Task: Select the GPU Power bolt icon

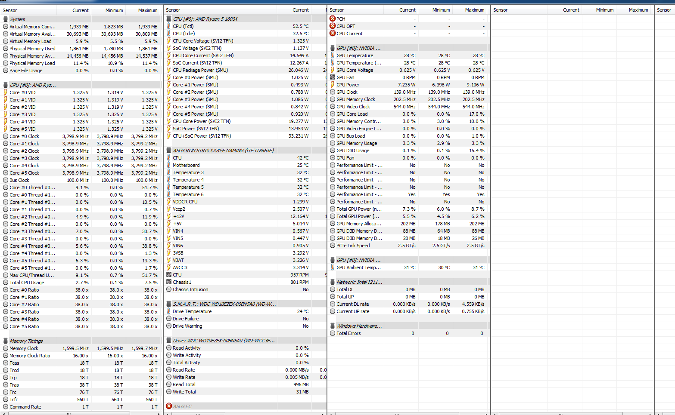Action: point(333,85)
